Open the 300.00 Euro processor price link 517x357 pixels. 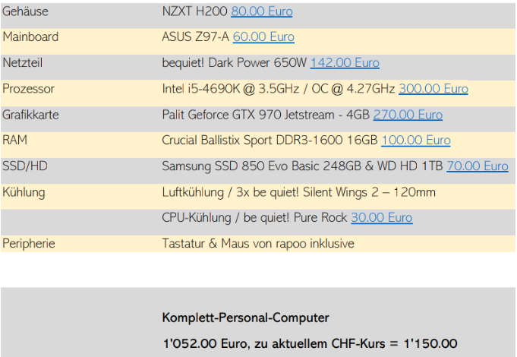pos(433,89)
